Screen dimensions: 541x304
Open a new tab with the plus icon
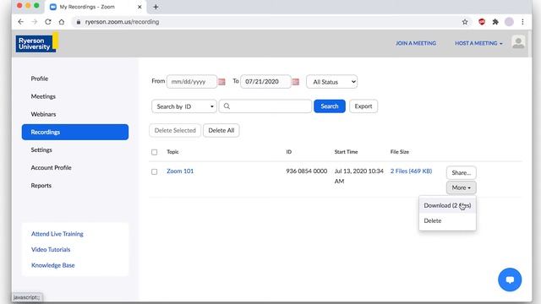coord(156,7)
